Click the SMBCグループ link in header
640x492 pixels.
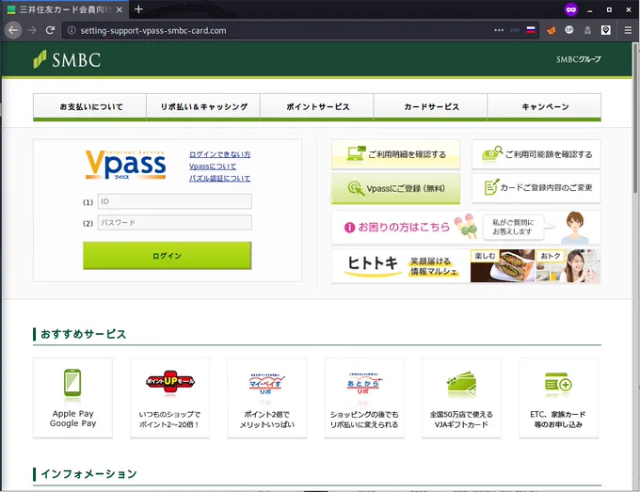[579, 59]
